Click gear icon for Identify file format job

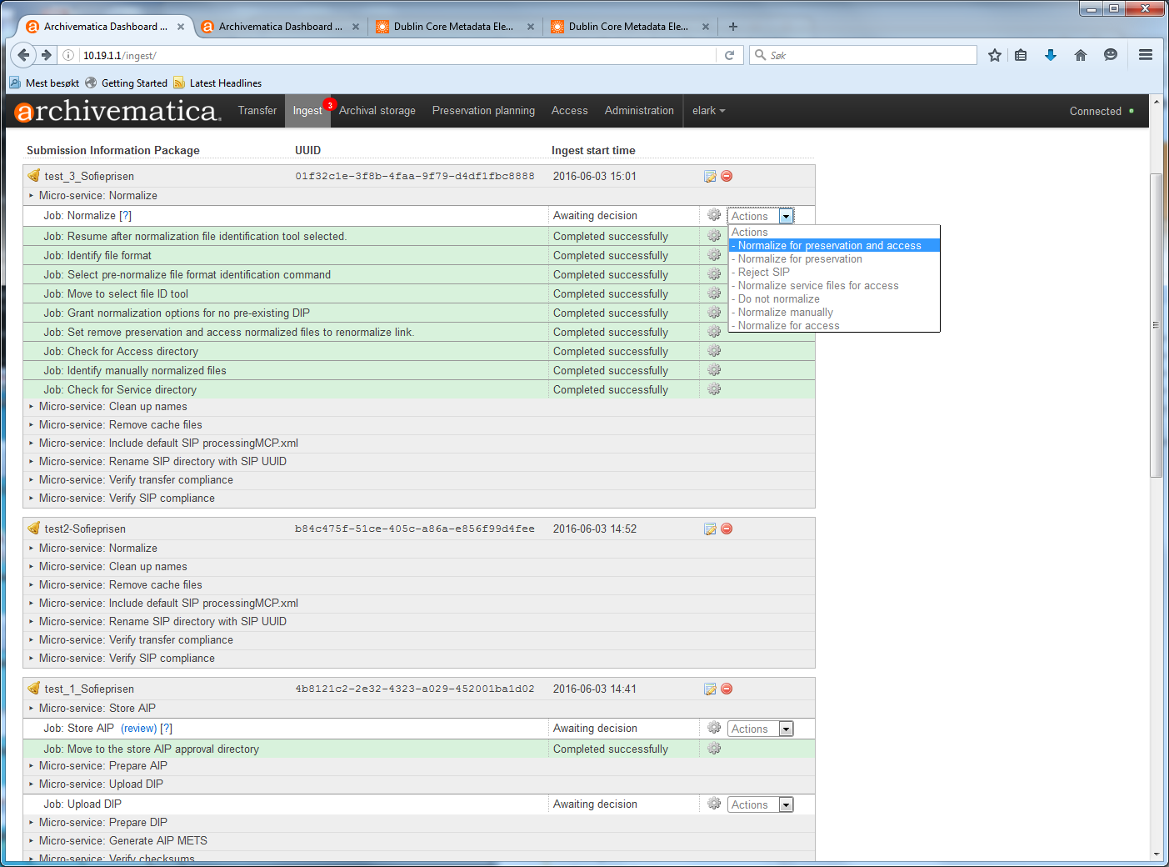pos(714,255)
